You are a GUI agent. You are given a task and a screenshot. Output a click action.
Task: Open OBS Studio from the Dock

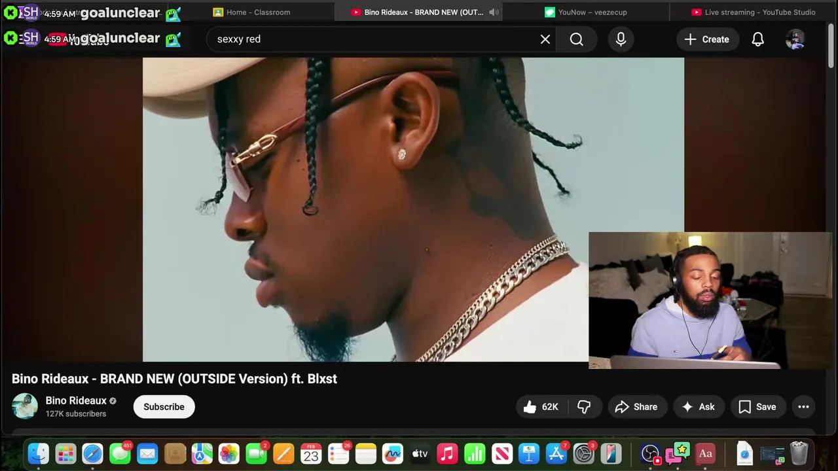click(x=650, y=453)
